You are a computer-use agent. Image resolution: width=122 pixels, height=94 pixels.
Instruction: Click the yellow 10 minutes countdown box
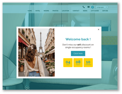[x=88, y=63]
